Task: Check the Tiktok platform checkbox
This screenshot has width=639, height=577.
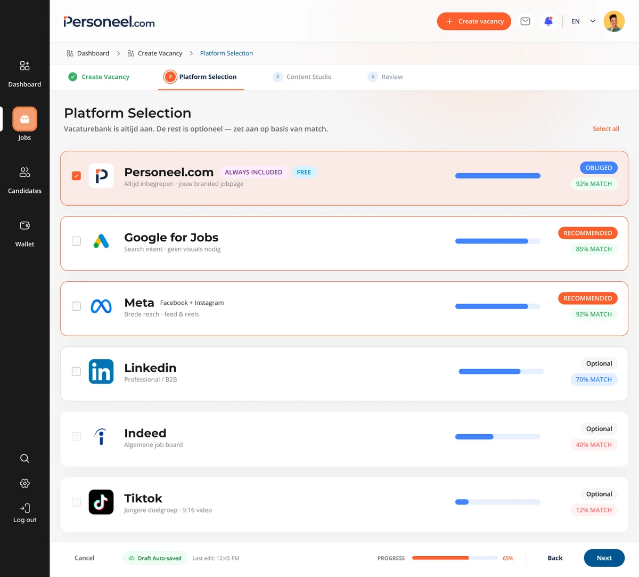Action: (76, 502)
